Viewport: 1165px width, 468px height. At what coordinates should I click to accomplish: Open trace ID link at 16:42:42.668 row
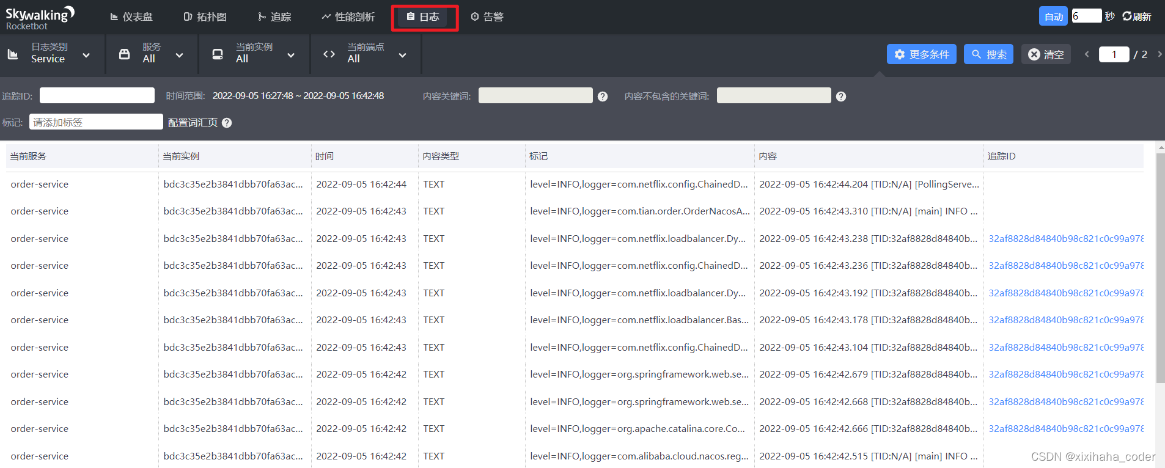[1066, 401]
